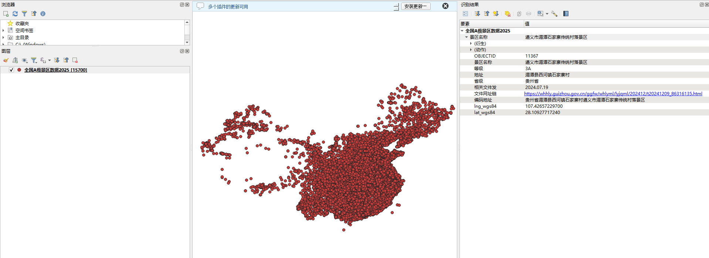Click the 要素 column header
The height and width of the screenshot is (258, 709).
(492, 24)
